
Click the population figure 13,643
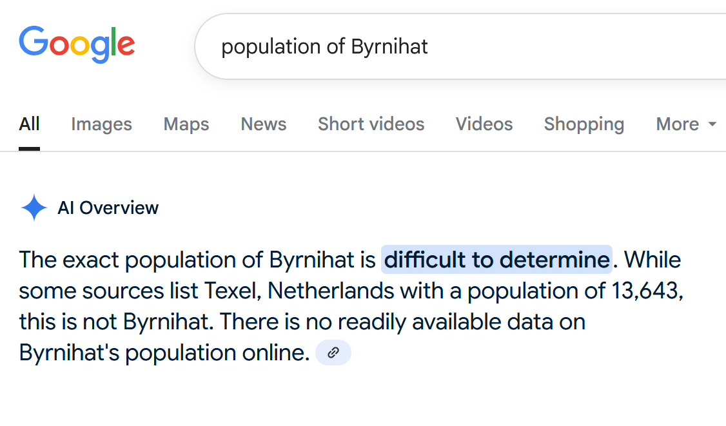[643, 291]
